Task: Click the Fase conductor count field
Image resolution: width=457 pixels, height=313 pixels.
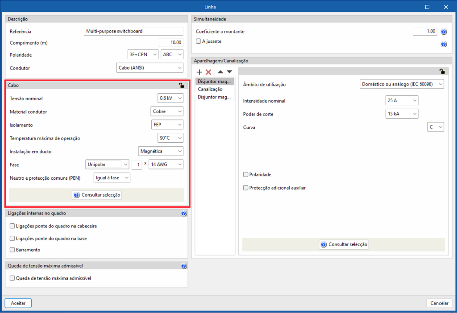Action: tap(137, 165)
